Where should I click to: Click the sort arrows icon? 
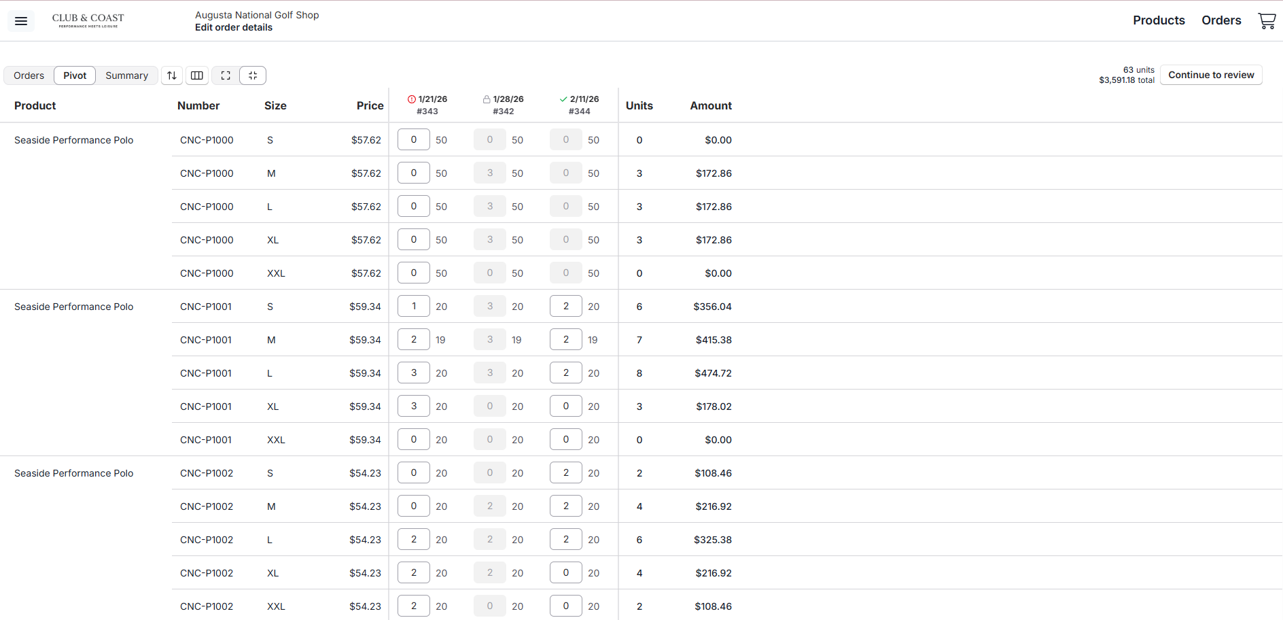tap(172, 75)
